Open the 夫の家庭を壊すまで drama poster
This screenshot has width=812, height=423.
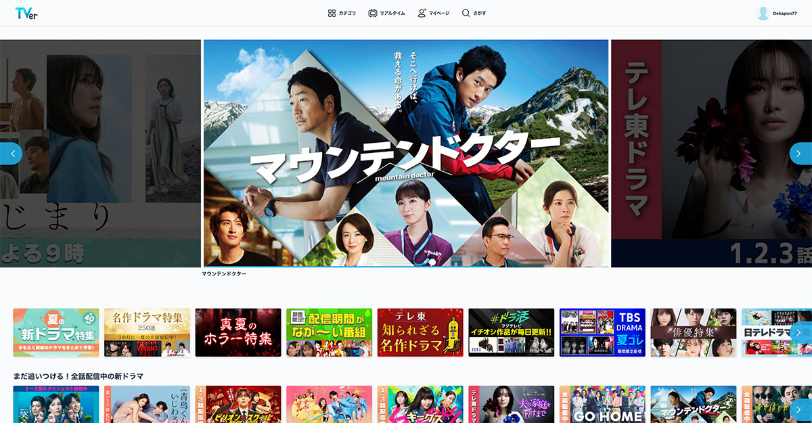511,405
